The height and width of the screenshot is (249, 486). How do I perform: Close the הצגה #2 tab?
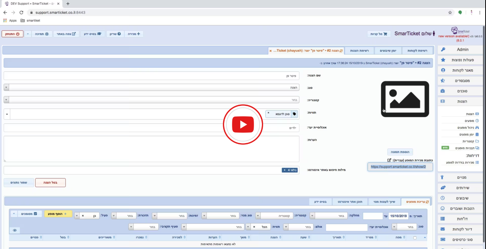pyautogui.click(x=270, y=50)
